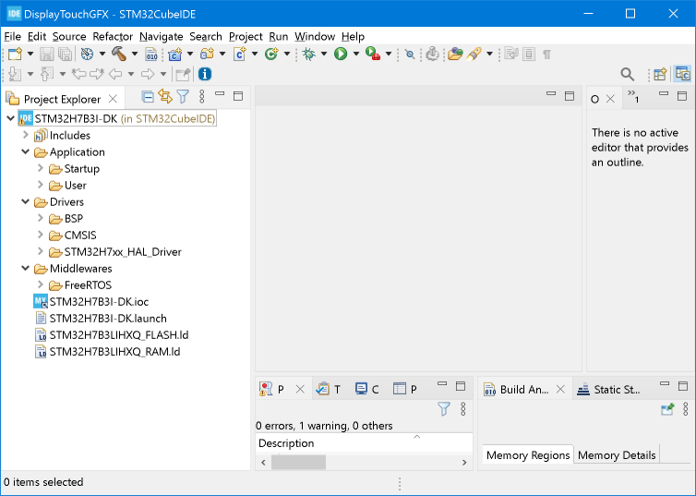Open the Build hammer dropdown arrow

tap(135, 54)
